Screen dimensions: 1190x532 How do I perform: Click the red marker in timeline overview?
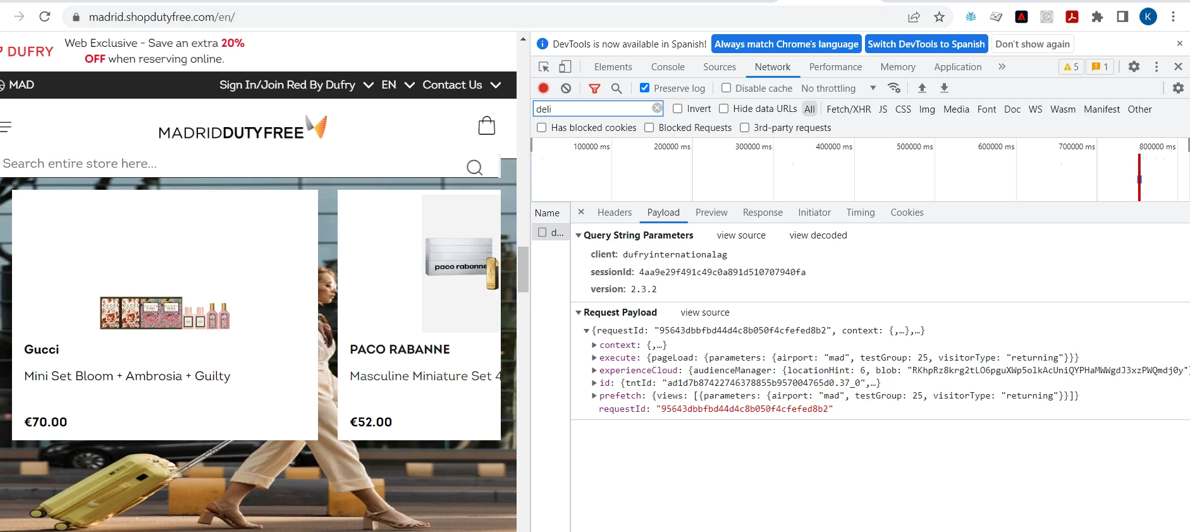1139,178
